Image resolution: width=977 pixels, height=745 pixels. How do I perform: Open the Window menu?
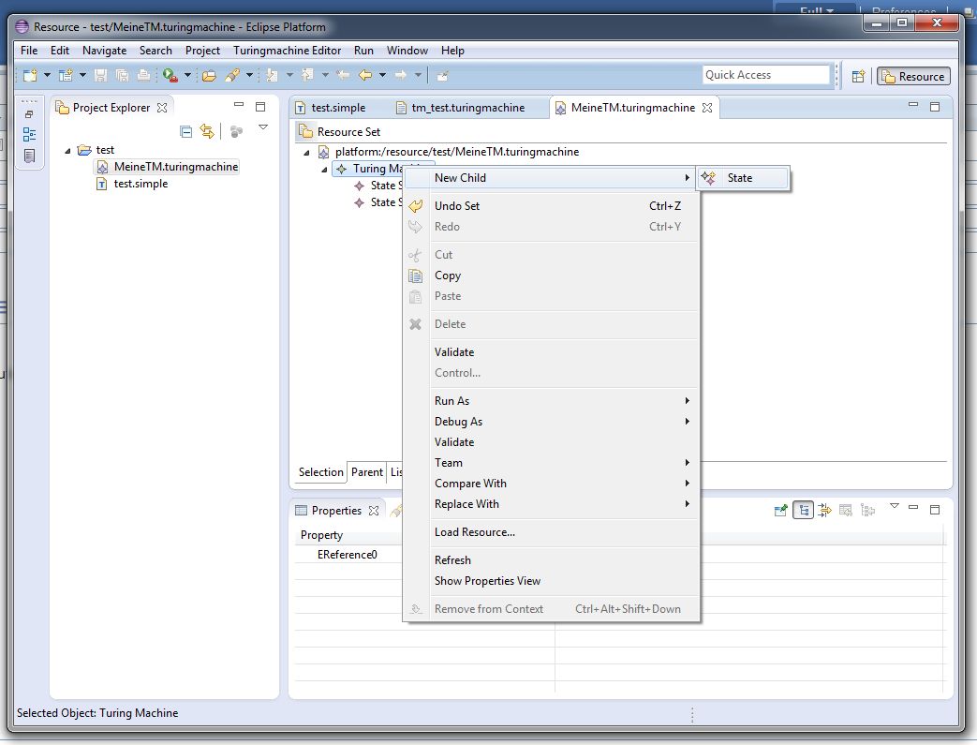pos(407,51)
